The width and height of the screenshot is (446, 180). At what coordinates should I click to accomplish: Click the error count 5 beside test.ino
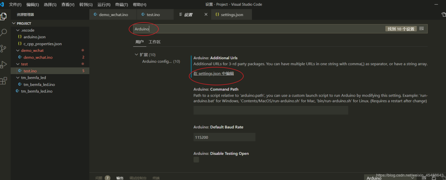[x=83, y=71]
